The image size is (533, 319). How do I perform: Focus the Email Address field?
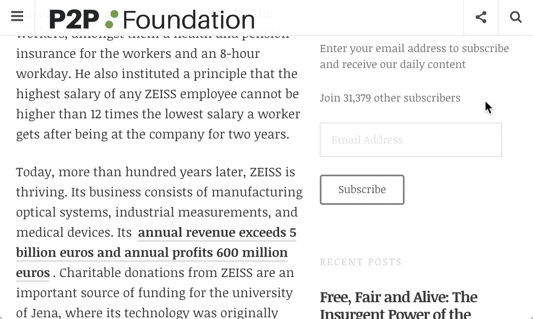click(410, 140)
